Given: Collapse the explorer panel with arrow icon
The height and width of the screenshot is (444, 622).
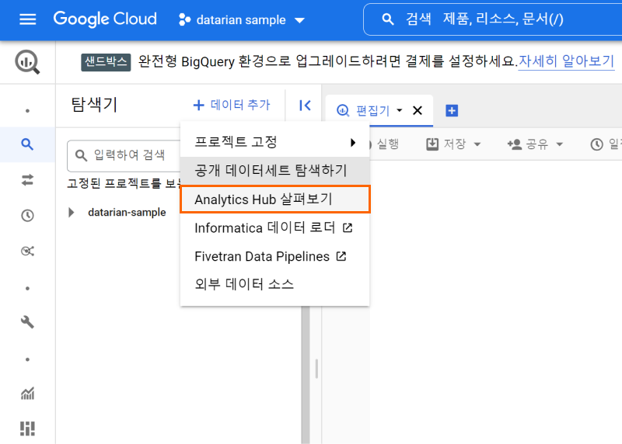Looking at the screenshot, I should pos(305,106).
